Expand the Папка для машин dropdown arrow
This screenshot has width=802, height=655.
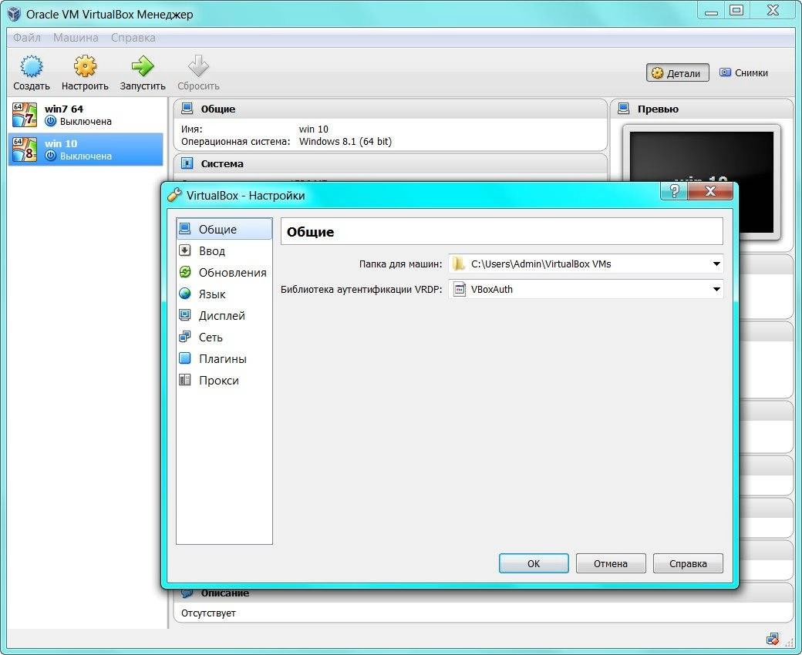(716, 264)
